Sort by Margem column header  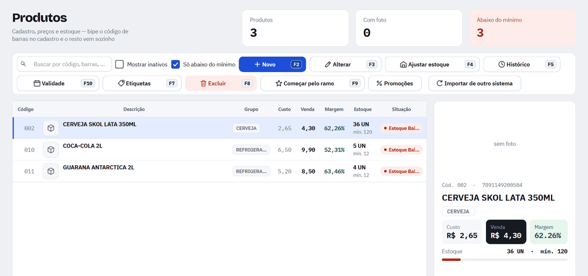[334, 109]
